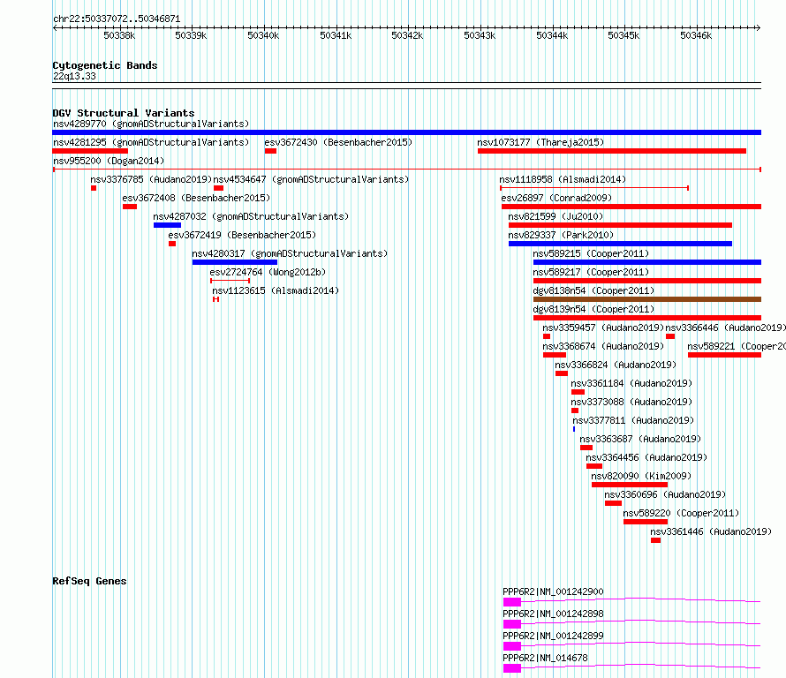
Task: Click nsv589221 Cooper variant label
Action: (737, 346)
